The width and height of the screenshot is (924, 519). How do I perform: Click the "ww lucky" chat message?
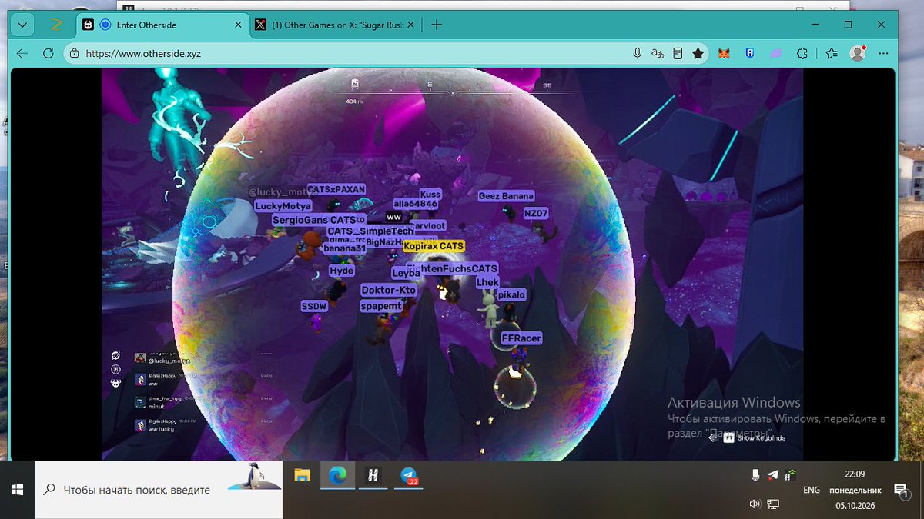pyautogui.click(x=161, y=429)
